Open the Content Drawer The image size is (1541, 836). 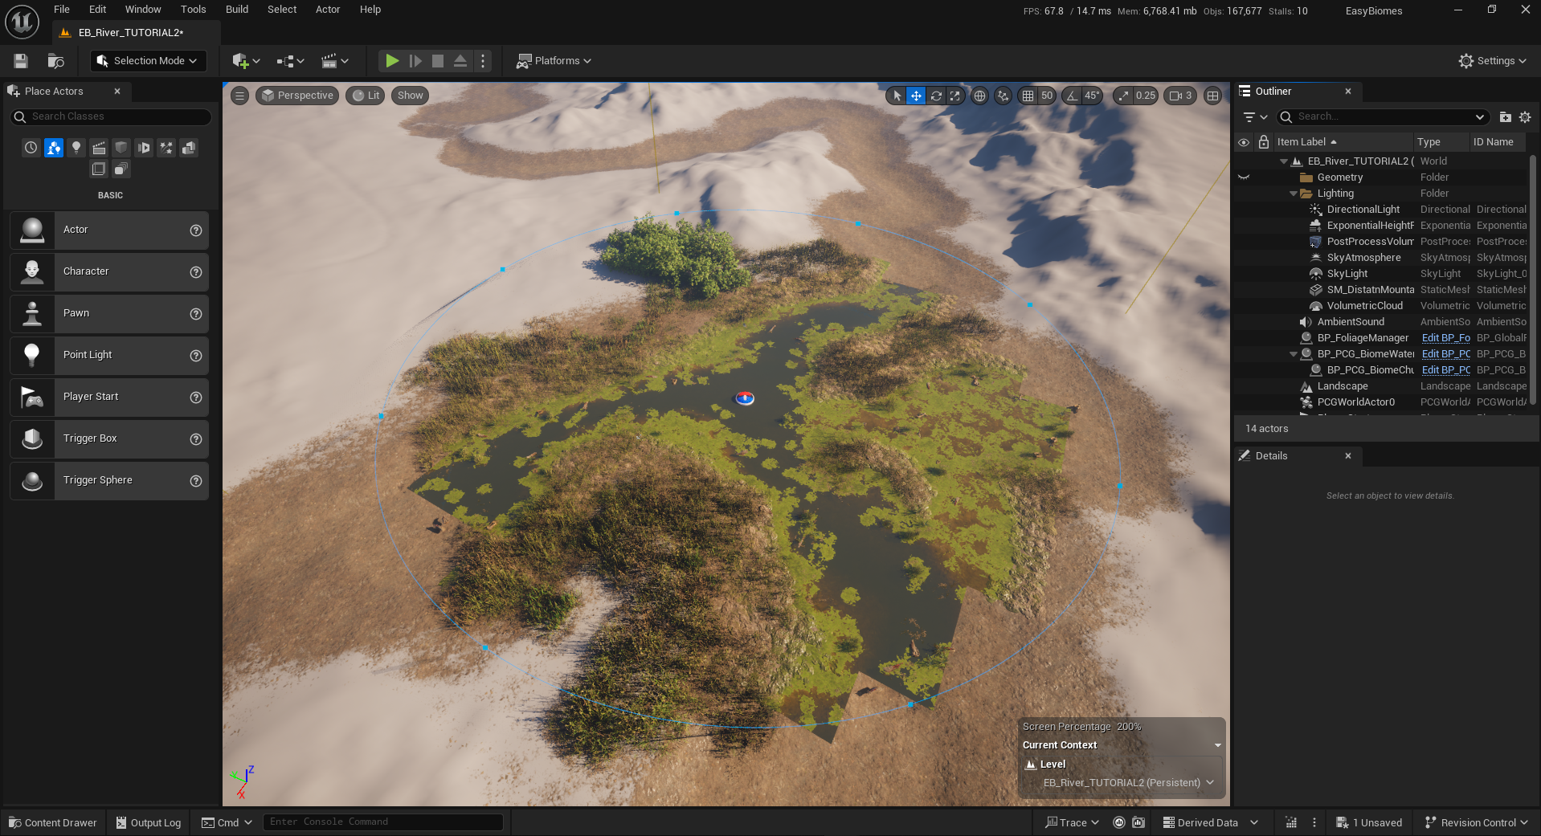pyautogui.click(x=52, y=822)
